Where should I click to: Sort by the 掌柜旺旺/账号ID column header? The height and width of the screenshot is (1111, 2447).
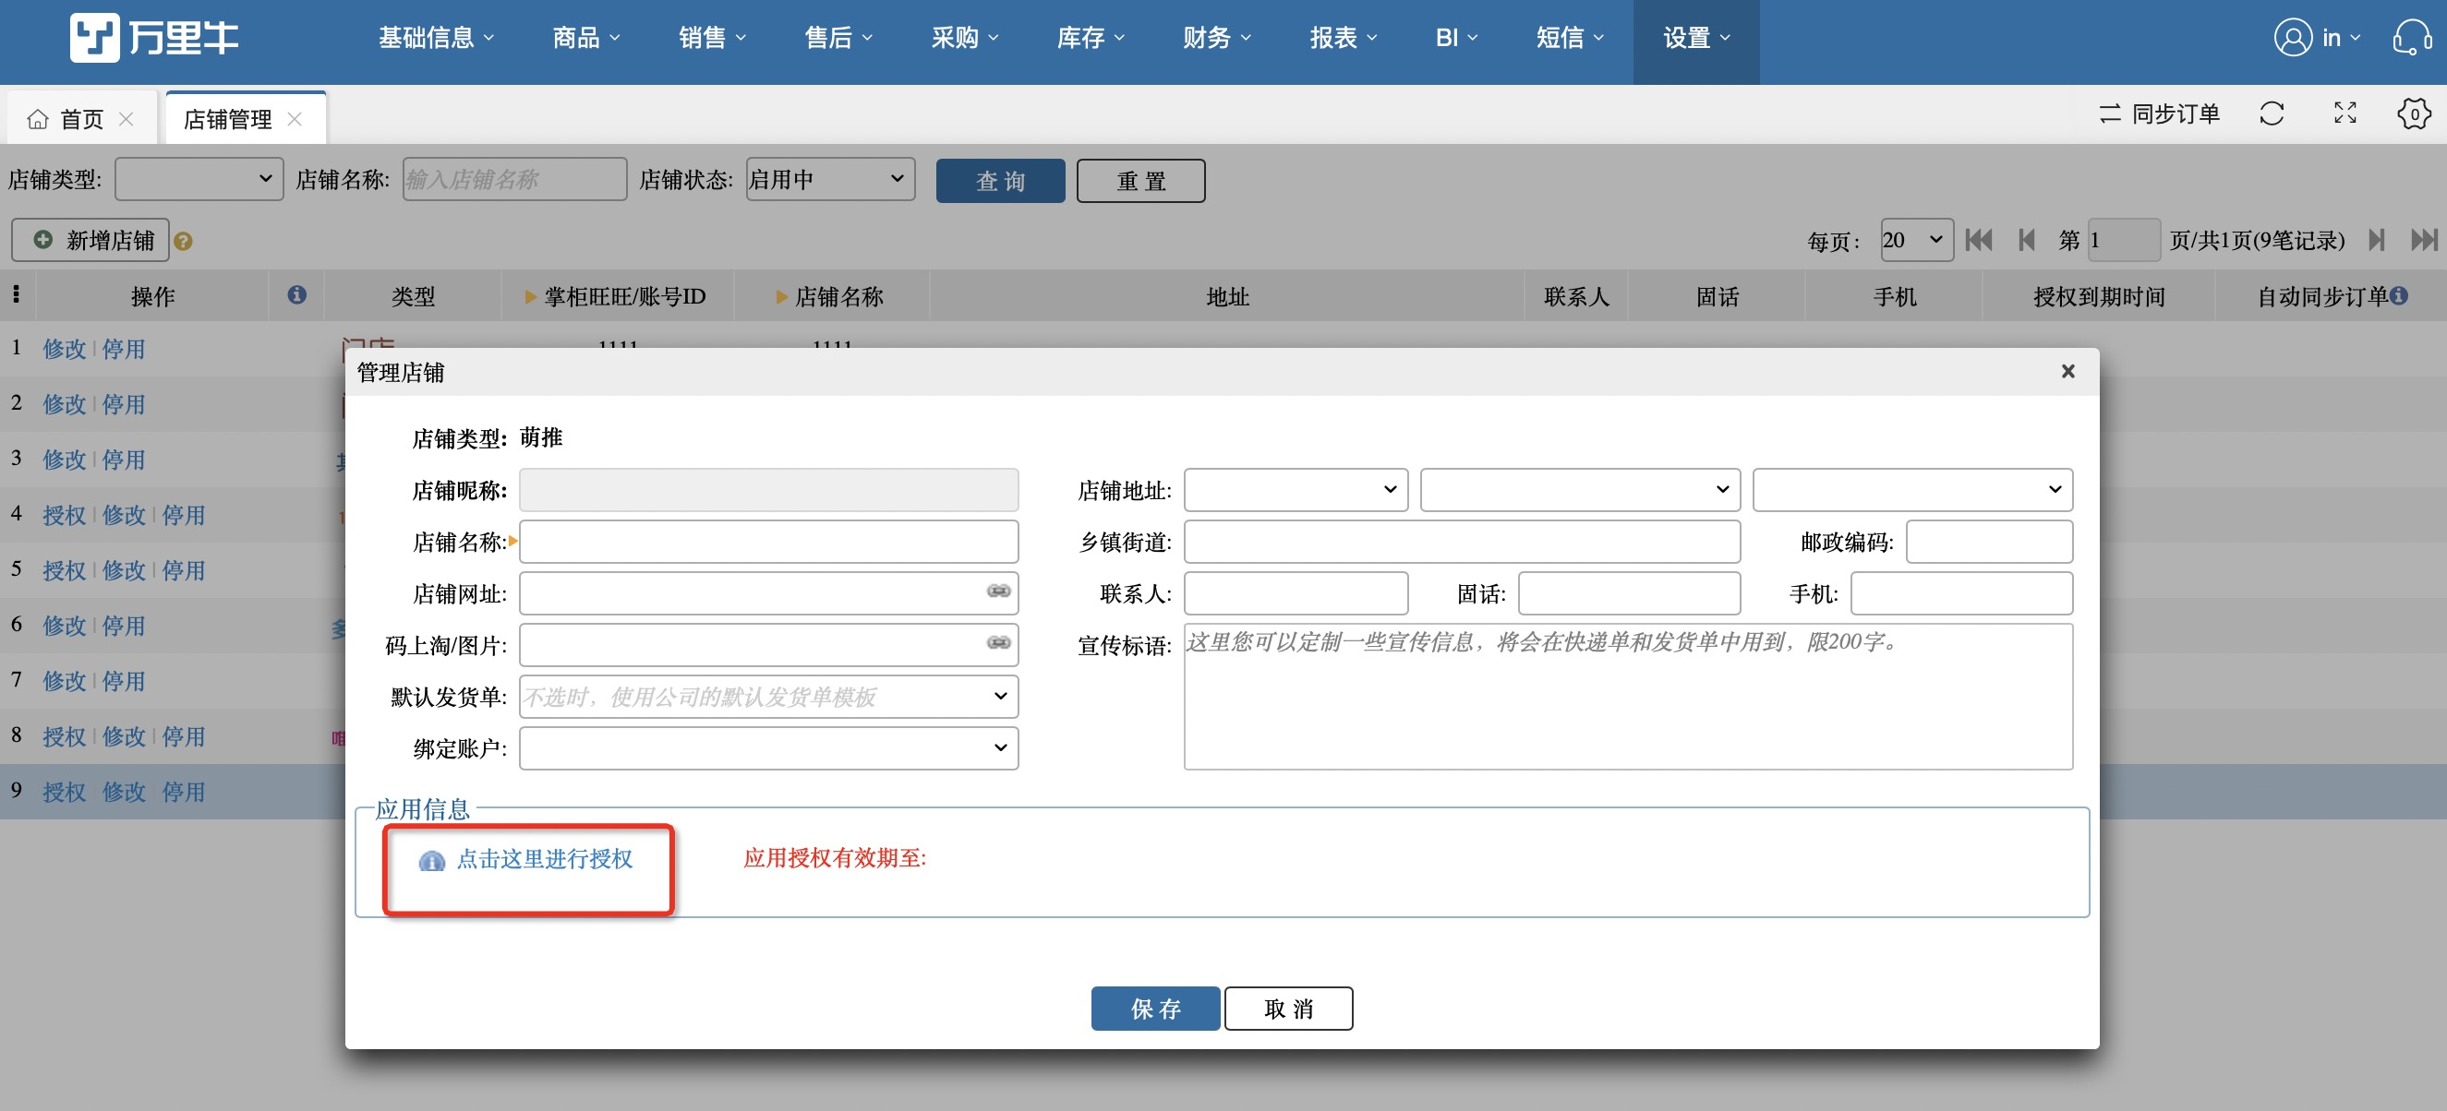[616, 296]
